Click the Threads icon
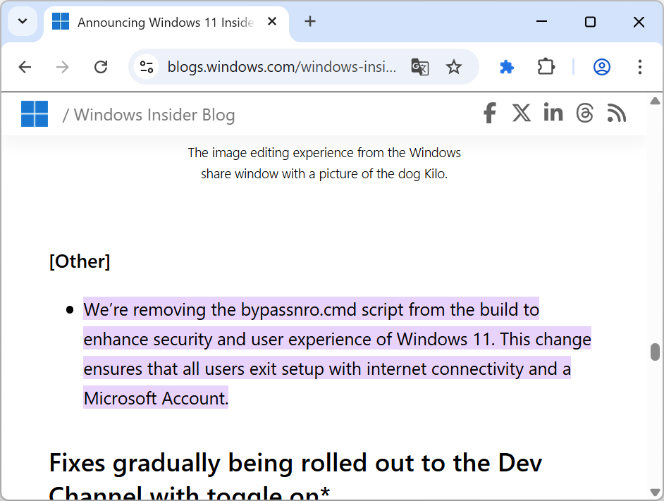This screenshot has width=664, height=501. pos(585,113)
